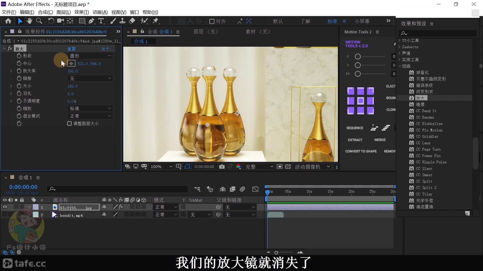
Task: Take a snapshot with camera icon
Action: point(222,167)
